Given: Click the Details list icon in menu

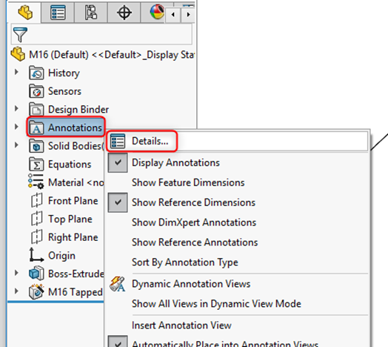Looking at the screenshot, I should point(118,141).
